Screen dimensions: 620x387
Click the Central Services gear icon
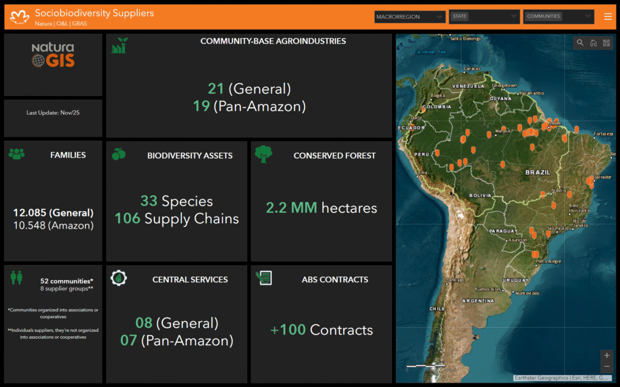(x=119, y=278)
